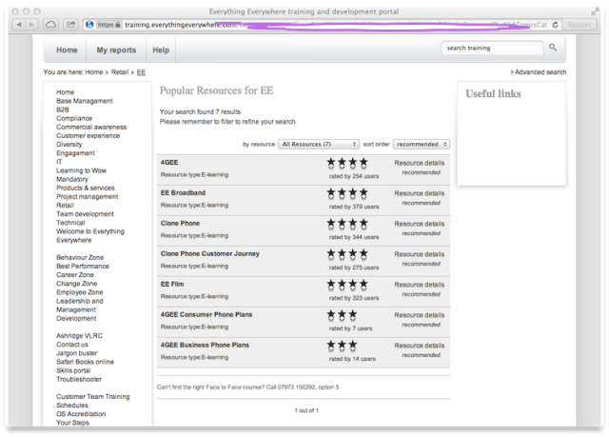Open Safari Books online link
This screenshot has height=437, width=609.
(85, 362)
